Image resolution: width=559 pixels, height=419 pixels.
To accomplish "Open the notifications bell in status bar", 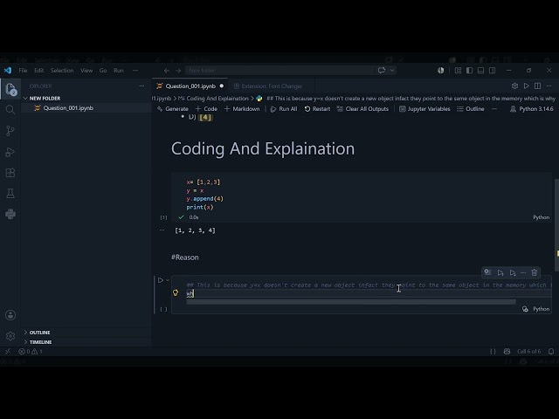I will click(551, 351).
